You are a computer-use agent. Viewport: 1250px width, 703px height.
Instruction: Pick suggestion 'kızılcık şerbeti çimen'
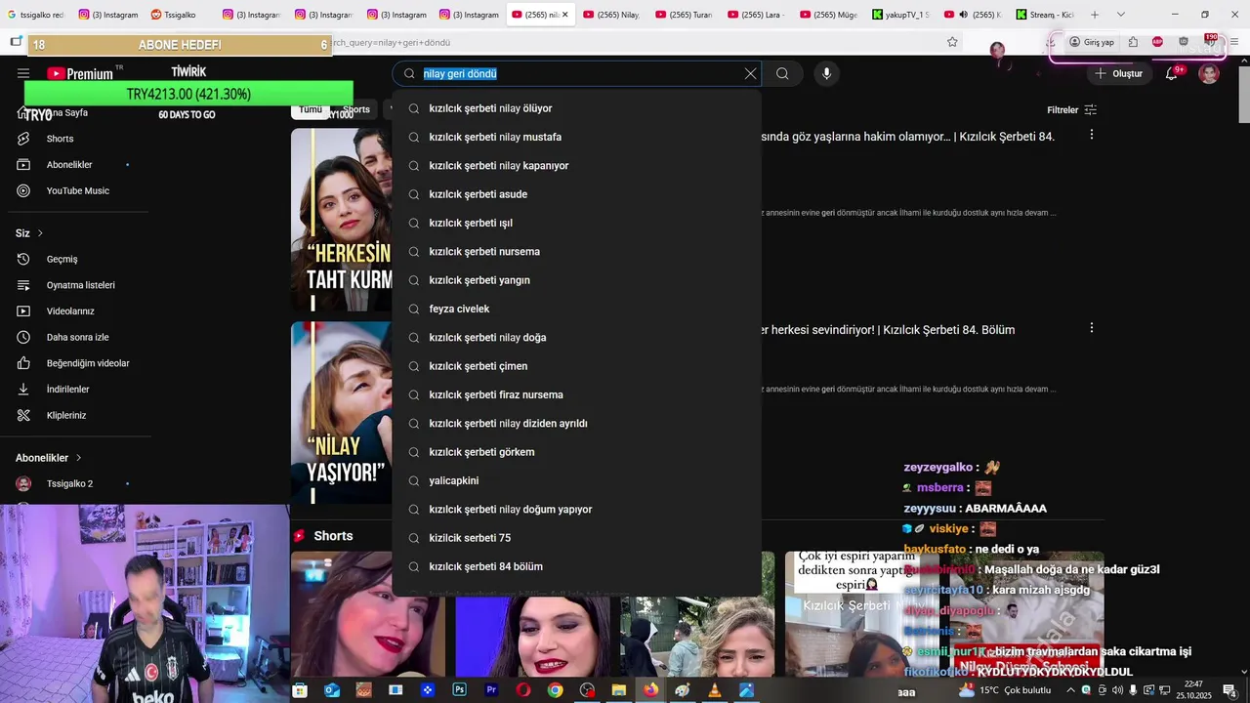(x=576, y=366)
